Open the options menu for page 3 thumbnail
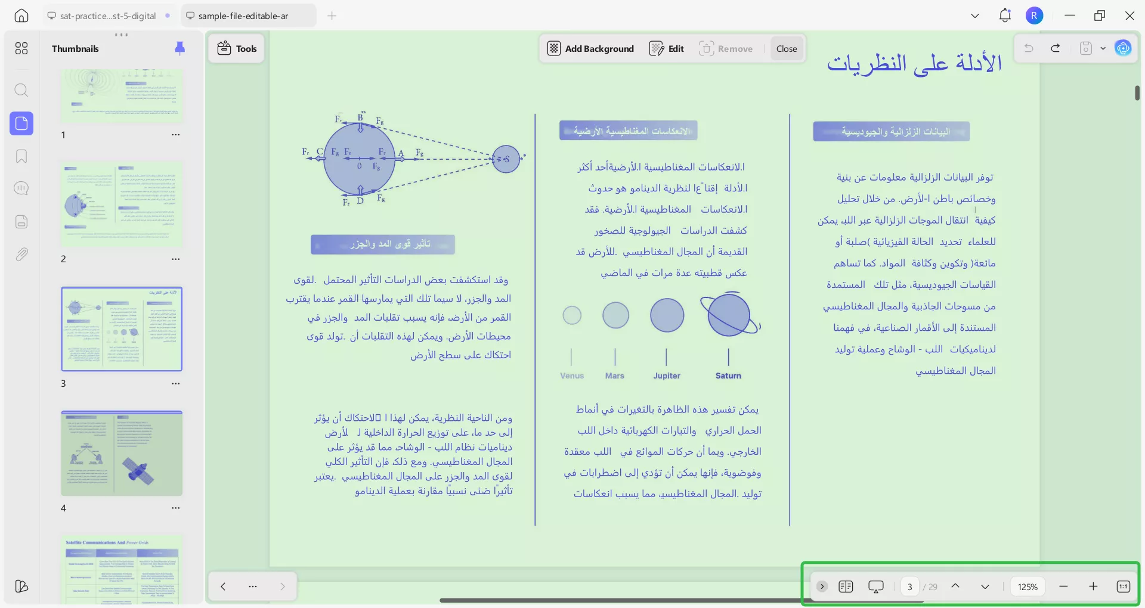The width and height of the screenshot is (1145, 608). click(x=175, y=384)
